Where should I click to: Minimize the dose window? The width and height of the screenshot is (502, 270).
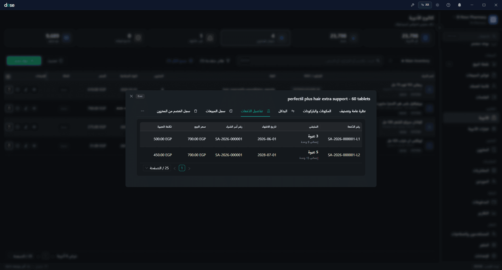472,5
